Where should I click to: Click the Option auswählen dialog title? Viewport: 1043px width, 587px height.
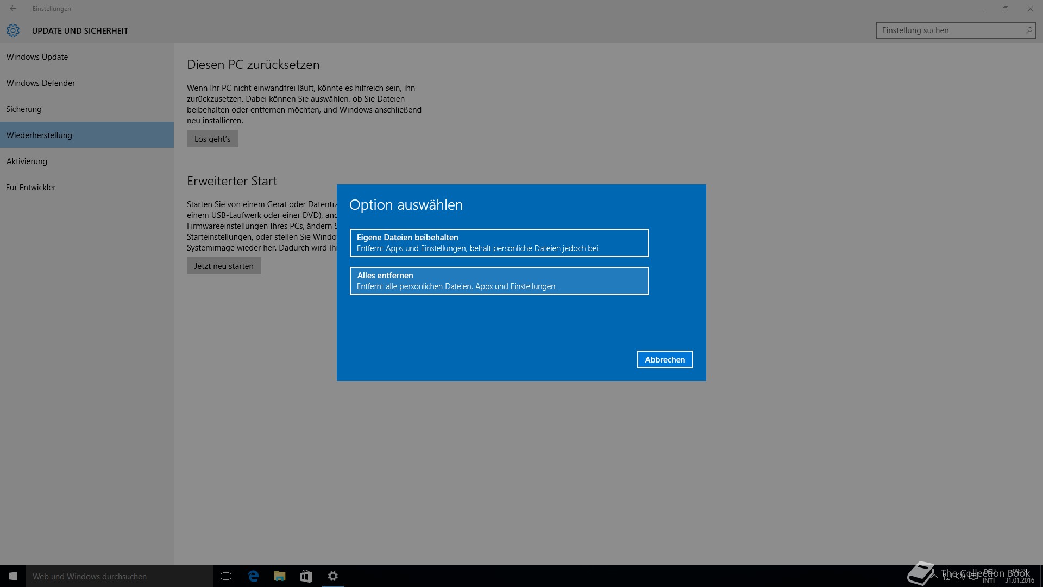[x=406, y=205]
